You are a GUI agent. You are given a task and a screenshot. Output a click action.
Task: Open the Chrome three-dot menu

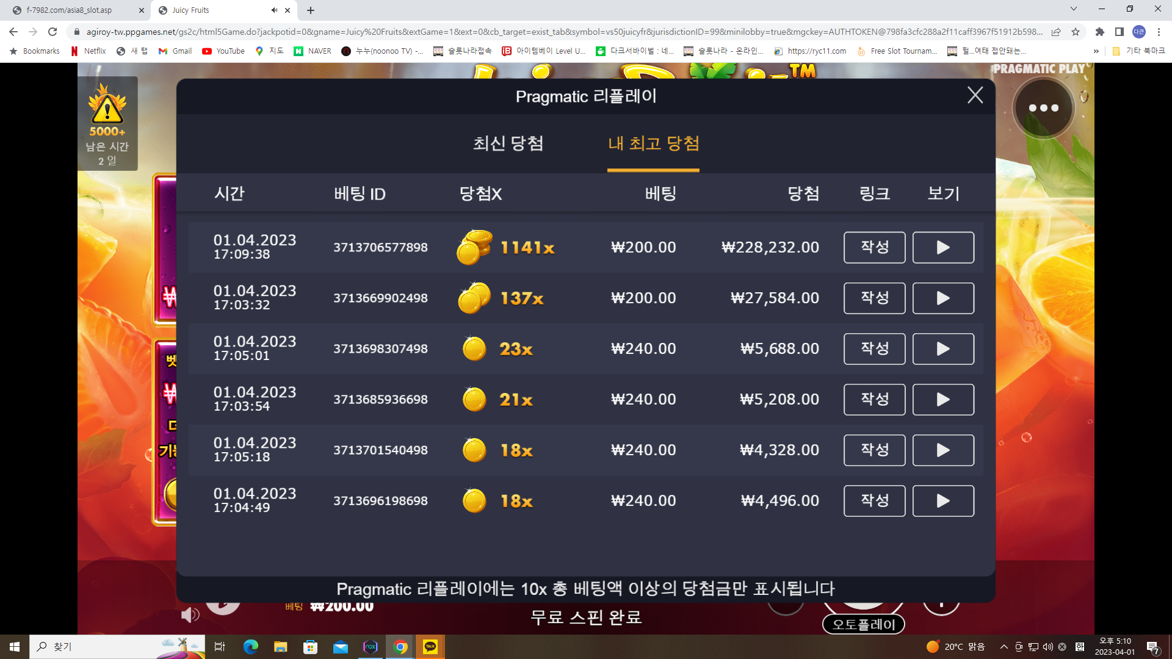1159,32
